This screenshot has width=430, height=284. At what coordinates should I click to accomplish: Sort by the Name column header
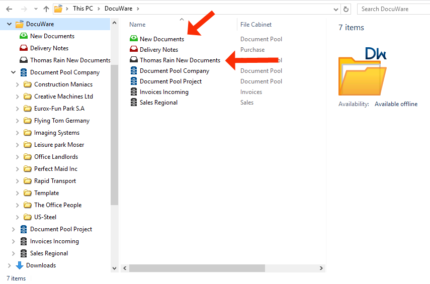click(x=137, y=25)
